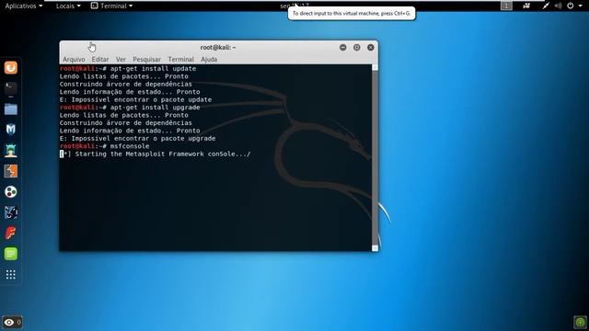The height and width of the screenshot is (331, 589).
Task: Open the Terminal menu in the menubar
Action: pyautogui.click(x=180, y=59)
